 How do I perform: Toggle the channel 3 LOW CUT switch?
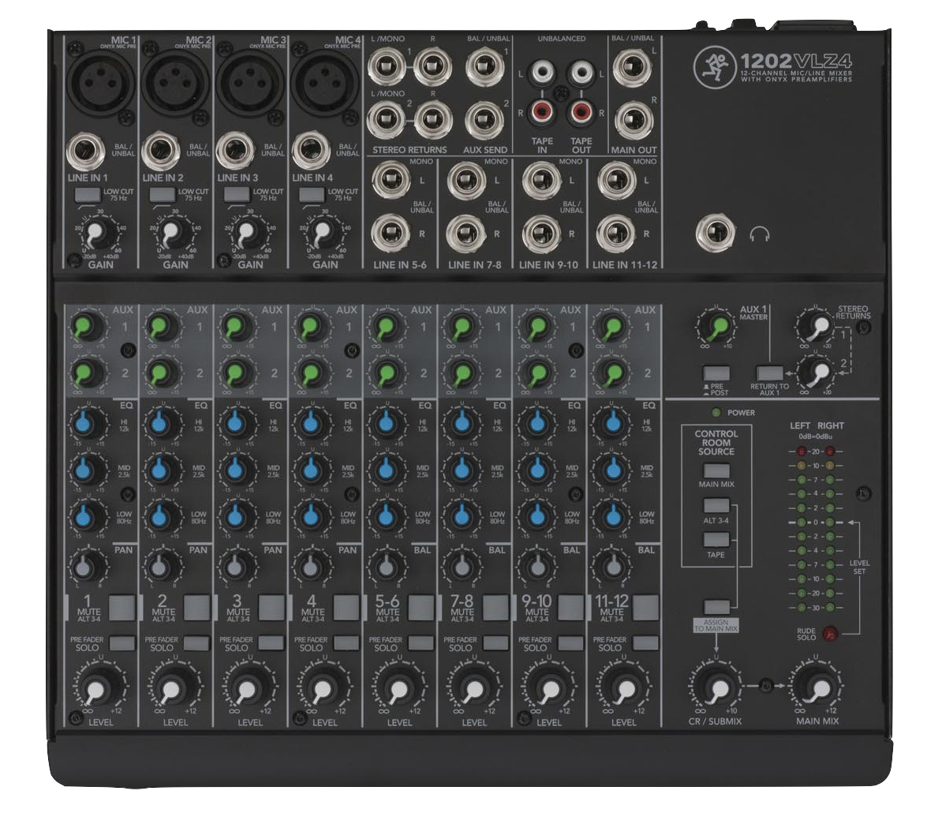click(237, 194)
